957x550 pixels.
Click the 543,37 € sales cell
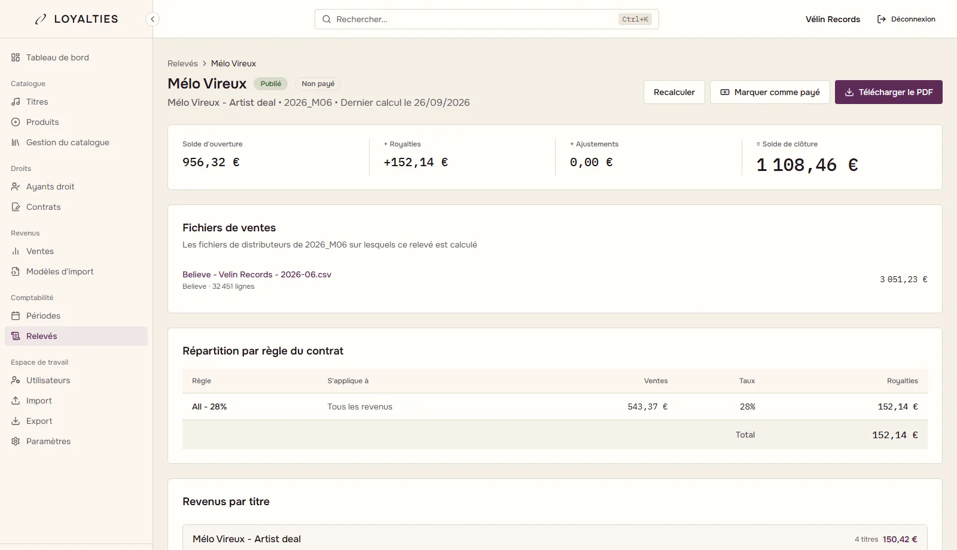648,407
